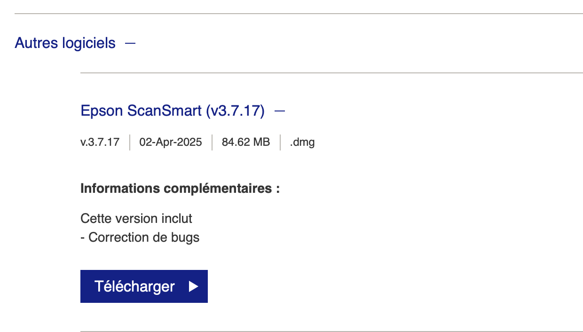Collapse the Epson ScanSmart entry minus icon

(280, 111)
